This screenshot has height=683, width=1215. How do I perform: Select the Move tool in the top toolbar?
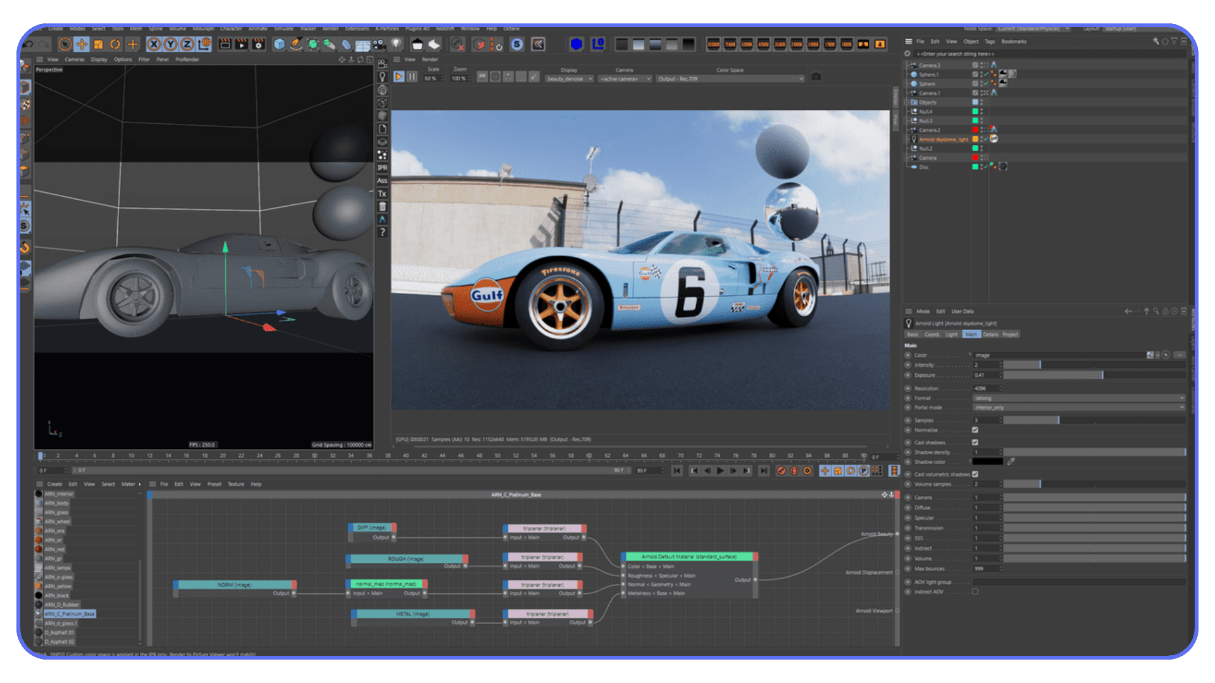pos(81,44)
